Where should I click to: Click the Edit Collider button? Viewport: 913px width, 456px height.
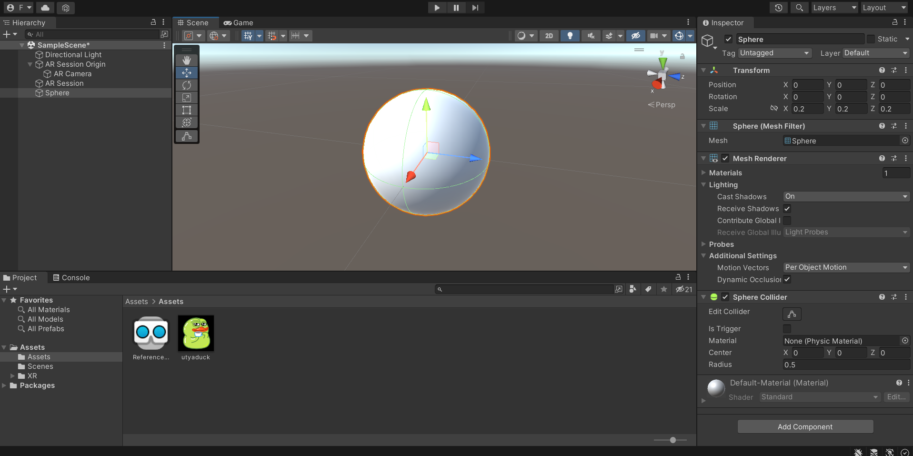pyautogui.click(x=792, y=314)
